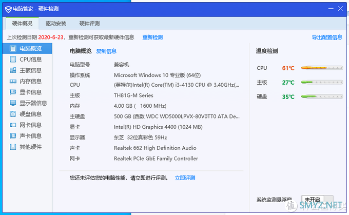The width and height of the screenshot is (349, 215).
Task: Open the 主板信息 sidebar icon
Action: (x=13, y=70)
